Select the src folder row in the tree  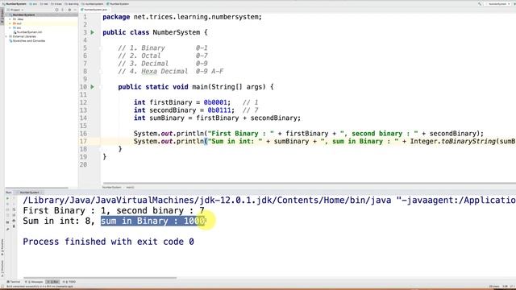tap(41, 27)
